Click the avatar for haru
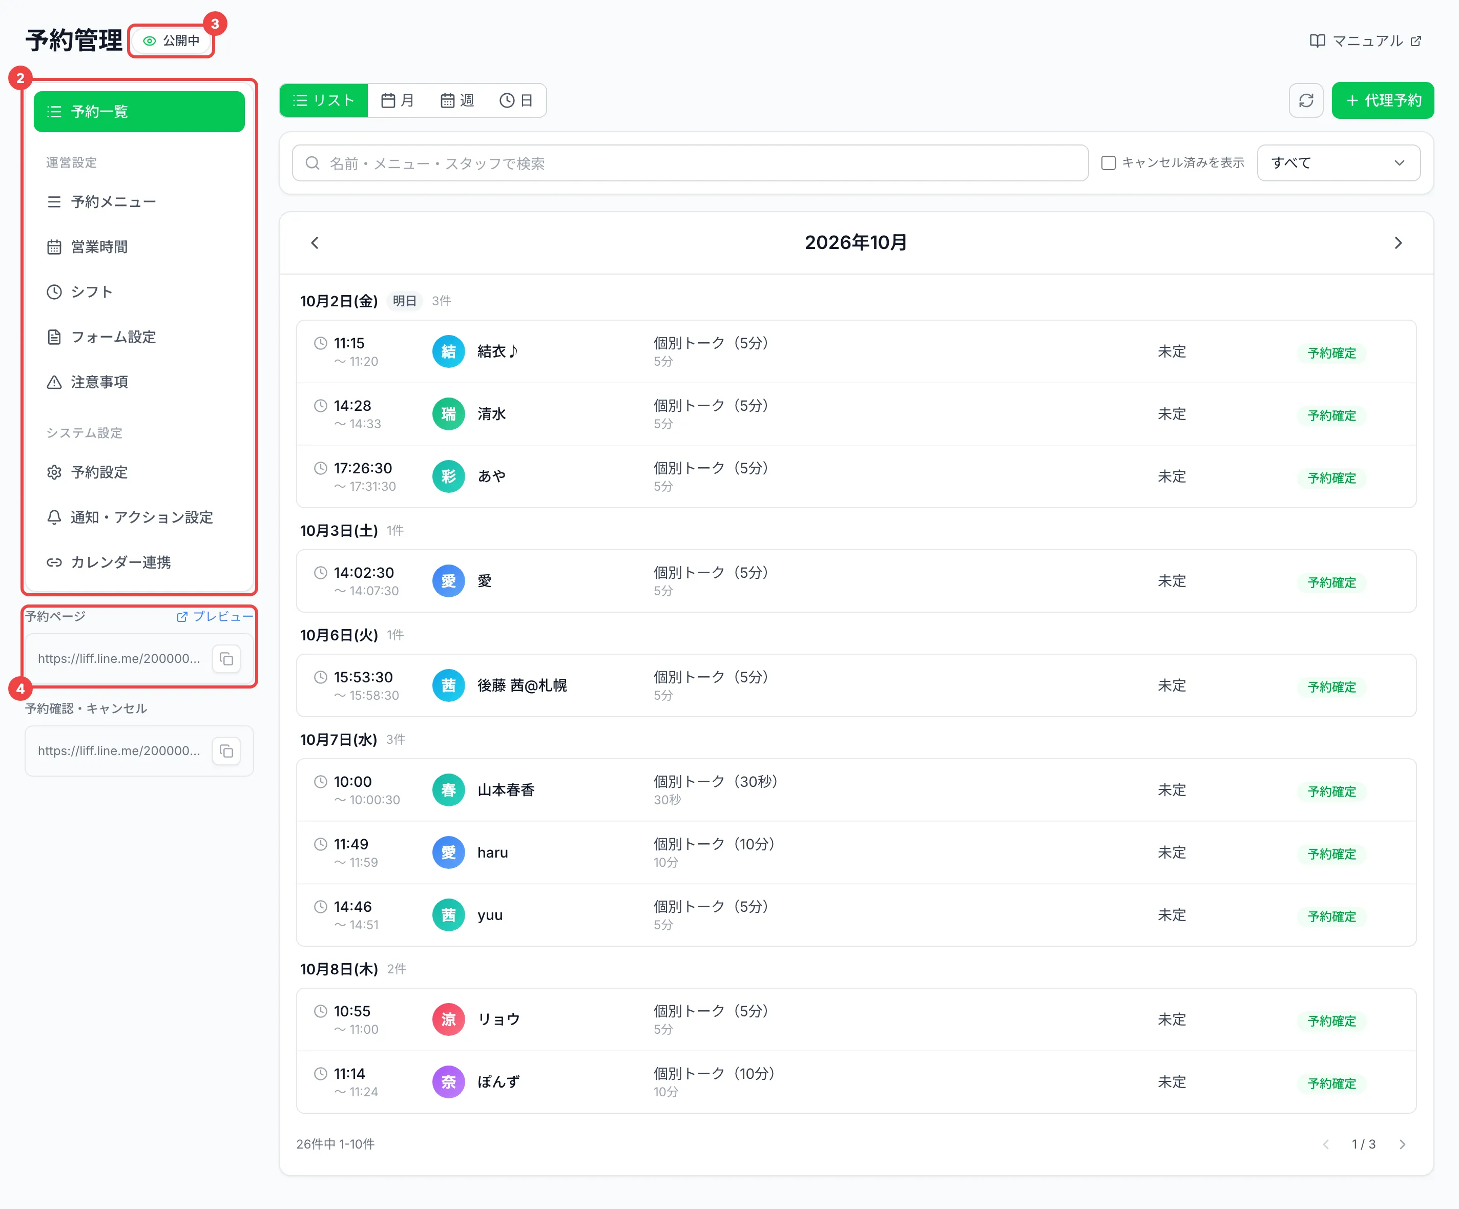The width and height of the screenshot is (1459, 1209). 448,852
